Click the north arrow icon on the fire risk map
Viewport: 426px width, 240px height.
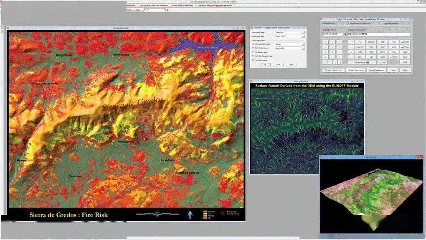click(190, 214)
